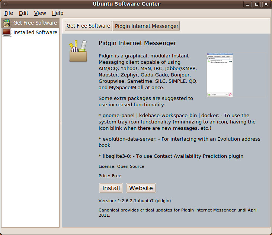The height and width of the screenshot is (235, 272).
Task: Open the File menu
Action: 9,13
